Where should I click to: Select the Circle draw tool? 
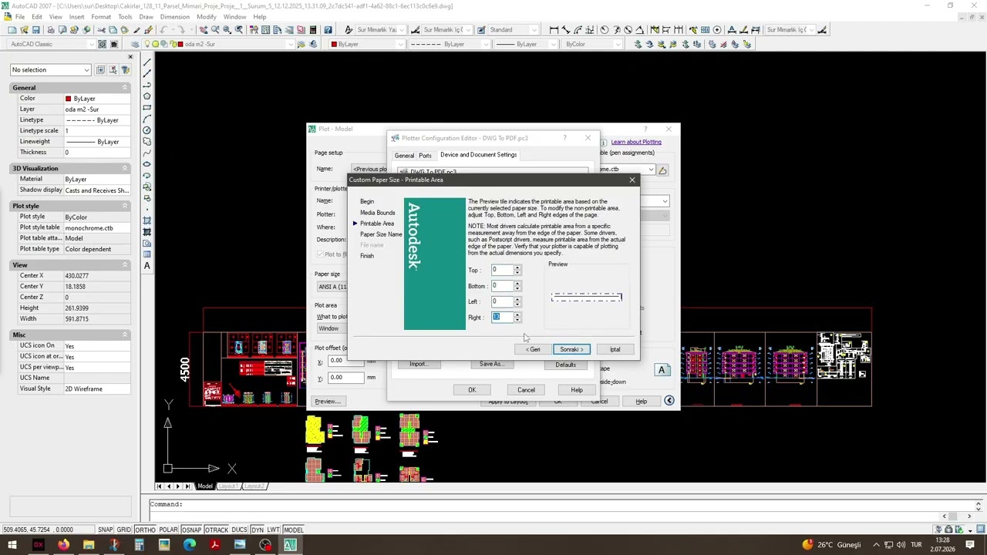tap(147, 130)
